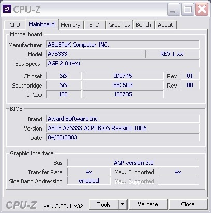Click the CPU-Z app icon in title bar

coord(7,9)
